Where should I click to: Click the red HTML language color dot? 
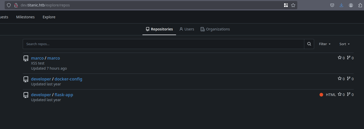pyautogui.click(x=321, y=95)
